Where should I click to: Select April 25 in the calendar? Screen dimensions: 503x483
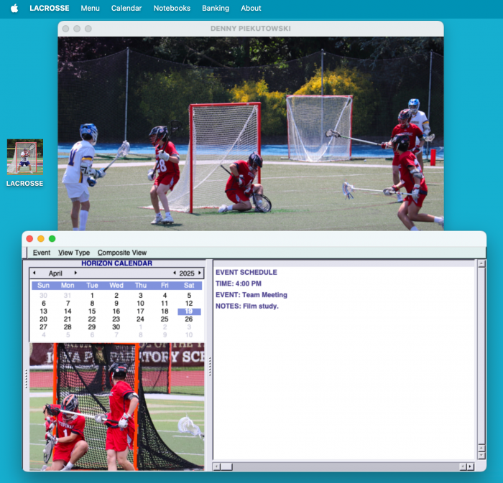tap(165, 319)
